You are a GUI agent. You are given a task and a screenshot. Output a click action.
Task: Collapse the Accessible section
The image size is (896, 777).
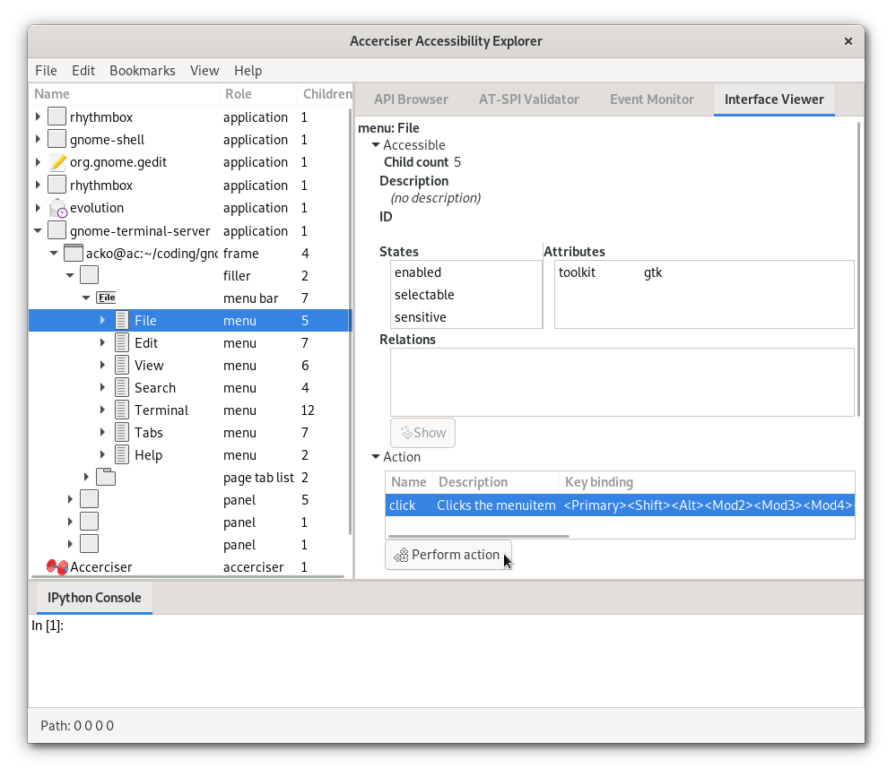click(x=376, y=145)
